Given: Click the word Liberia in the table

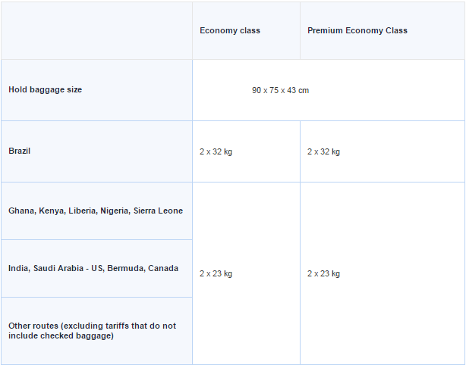Looking at the screenshot, I should pos(81,211).
